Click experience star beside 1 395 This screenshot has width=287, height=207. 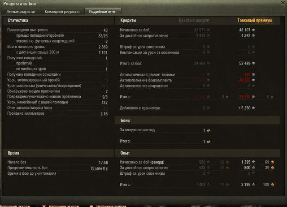(253, 162)
